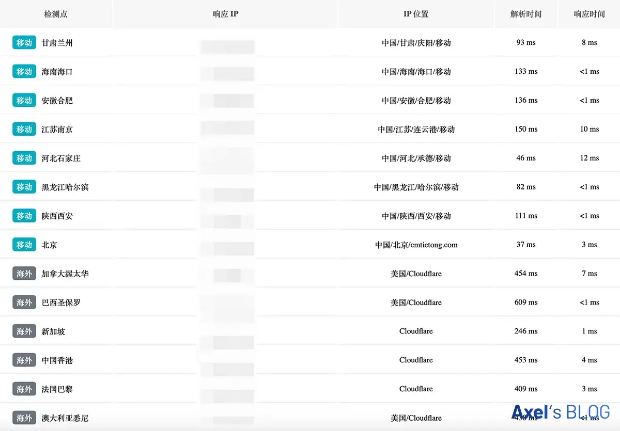The image size is (620, 431).
Task: Click the blurred IP in 陕西西安 row
Action: [x=227, y=216]
